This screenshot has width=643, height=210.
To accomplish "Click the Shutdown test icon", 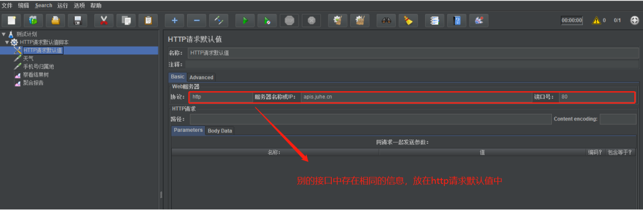I will (x=311, y=20).
